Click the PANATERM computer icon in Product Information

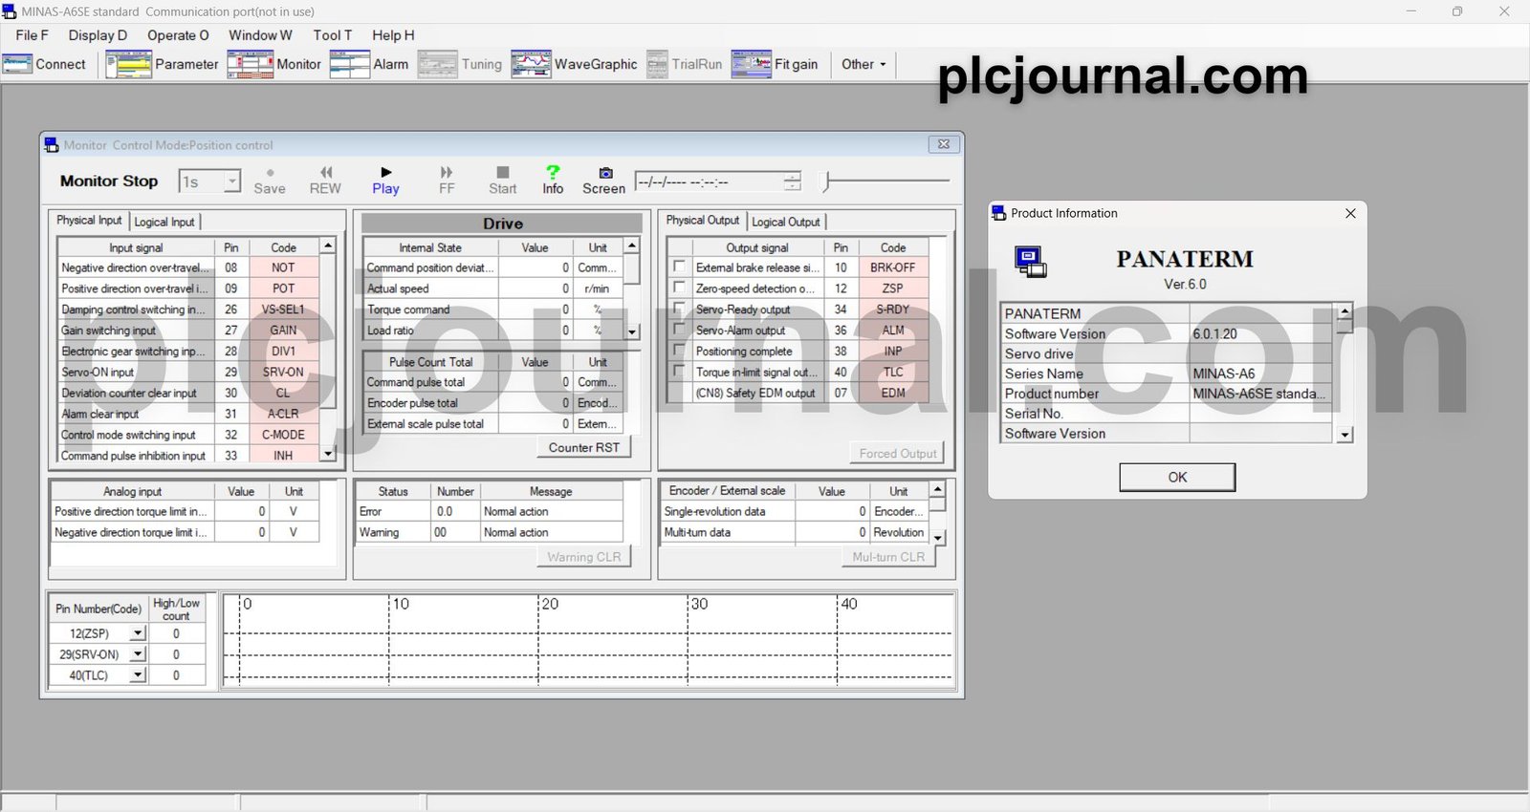(1030, 262)
